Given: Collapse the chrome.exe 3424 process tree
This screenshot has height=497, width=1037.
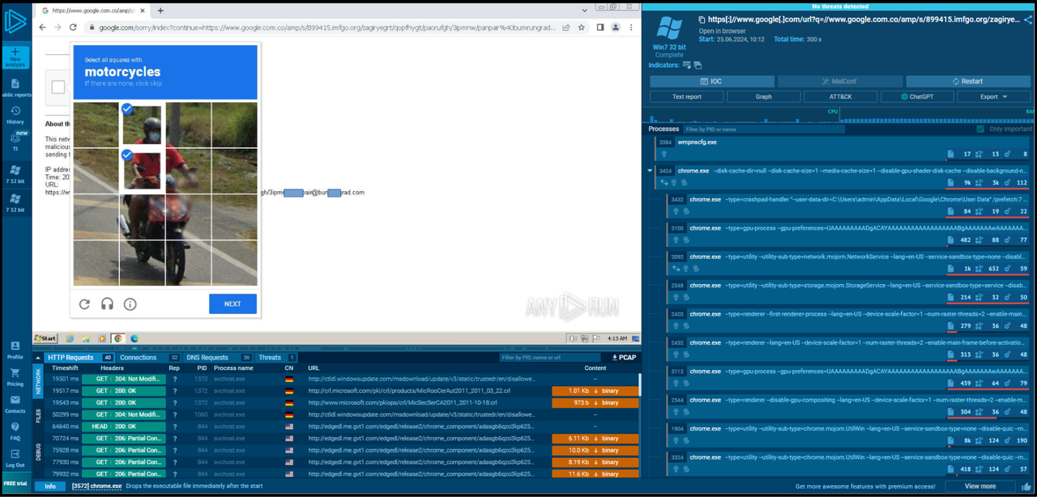Looking at the screenshot, I should (x=650, y=171).
